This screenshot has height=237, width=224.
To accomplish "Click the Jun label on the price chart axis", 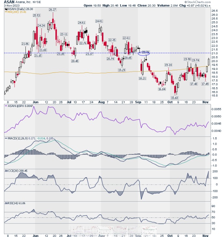I will [36, 102].
